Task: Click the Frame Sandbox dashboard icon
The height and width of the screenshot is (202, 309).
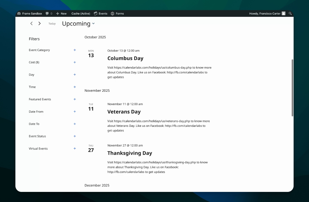Action: coord(19,14)
